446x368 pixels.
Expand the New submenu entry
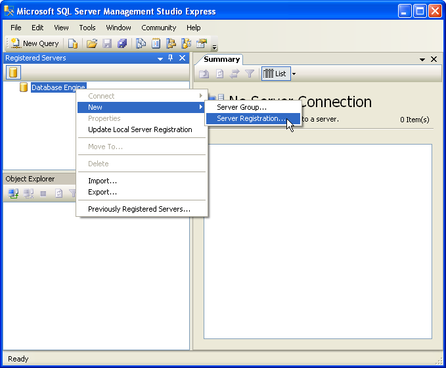point(141,107)
